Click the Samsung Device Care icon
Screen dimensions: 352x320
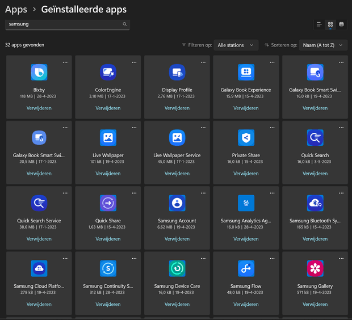click(177, 268)
